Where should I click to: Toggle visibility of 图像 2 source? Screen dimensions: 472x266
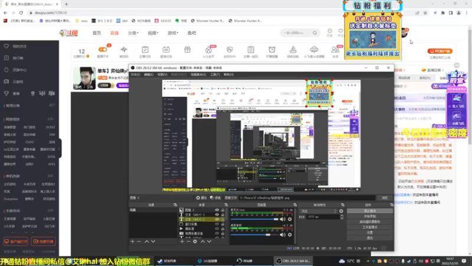[217, 210]
